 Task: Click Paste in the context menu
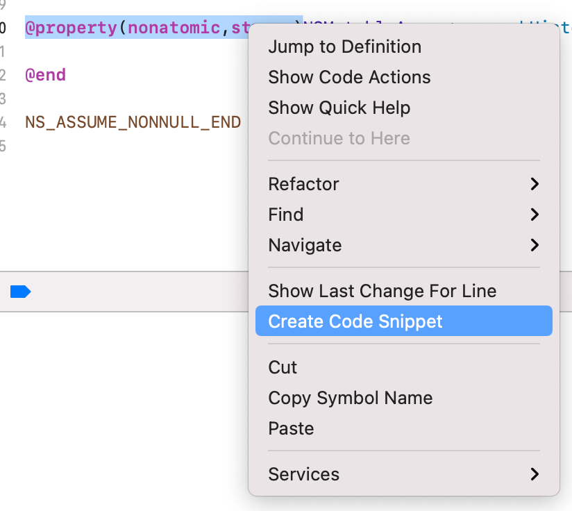[291, 428]
